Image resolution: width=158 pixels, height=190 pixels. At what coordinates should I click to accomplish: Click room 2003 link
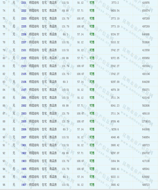tap(24, 113)
